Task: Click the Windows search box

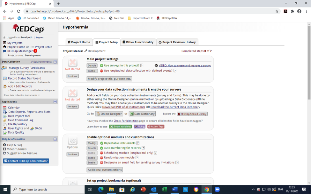Action: click(48, 190)
